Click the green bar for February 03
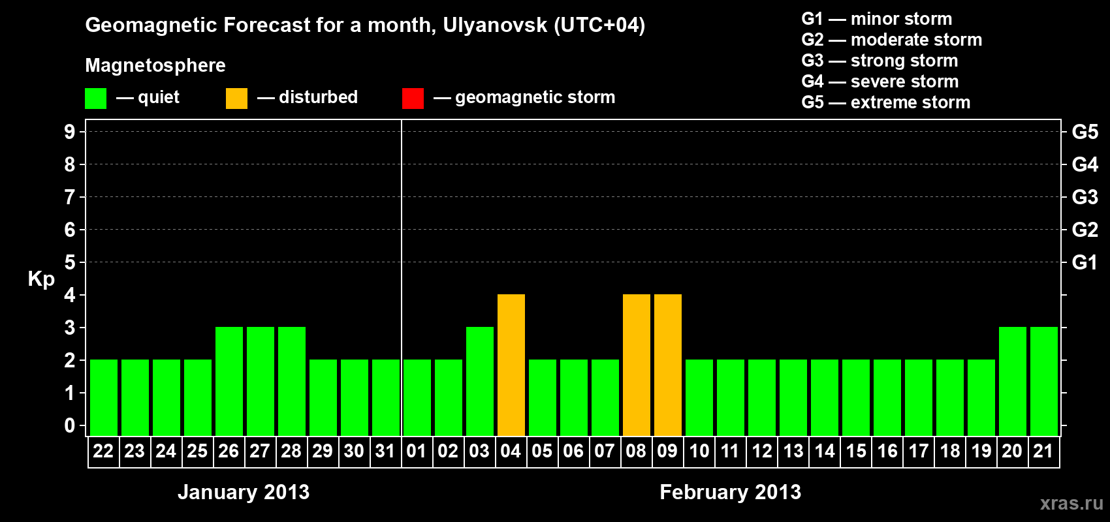1110x522 pixels. click(480, 381)
